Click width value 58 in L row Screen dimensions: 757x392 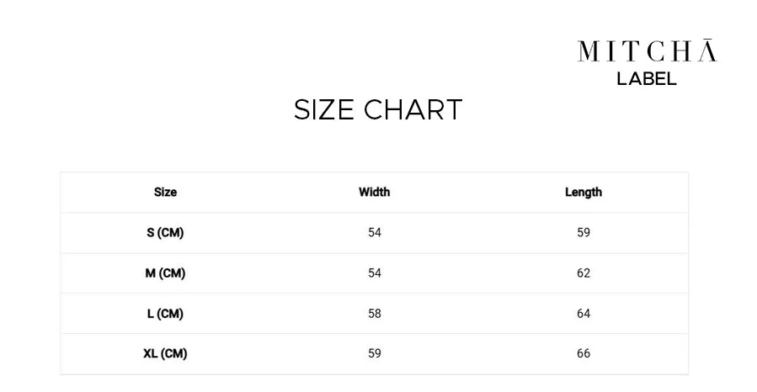[375, 314]
